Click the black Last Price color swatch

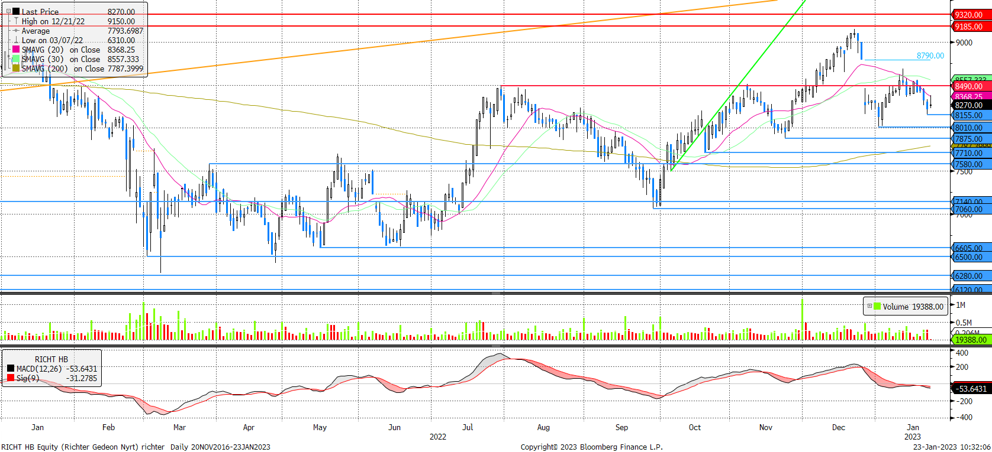(16, 11)
